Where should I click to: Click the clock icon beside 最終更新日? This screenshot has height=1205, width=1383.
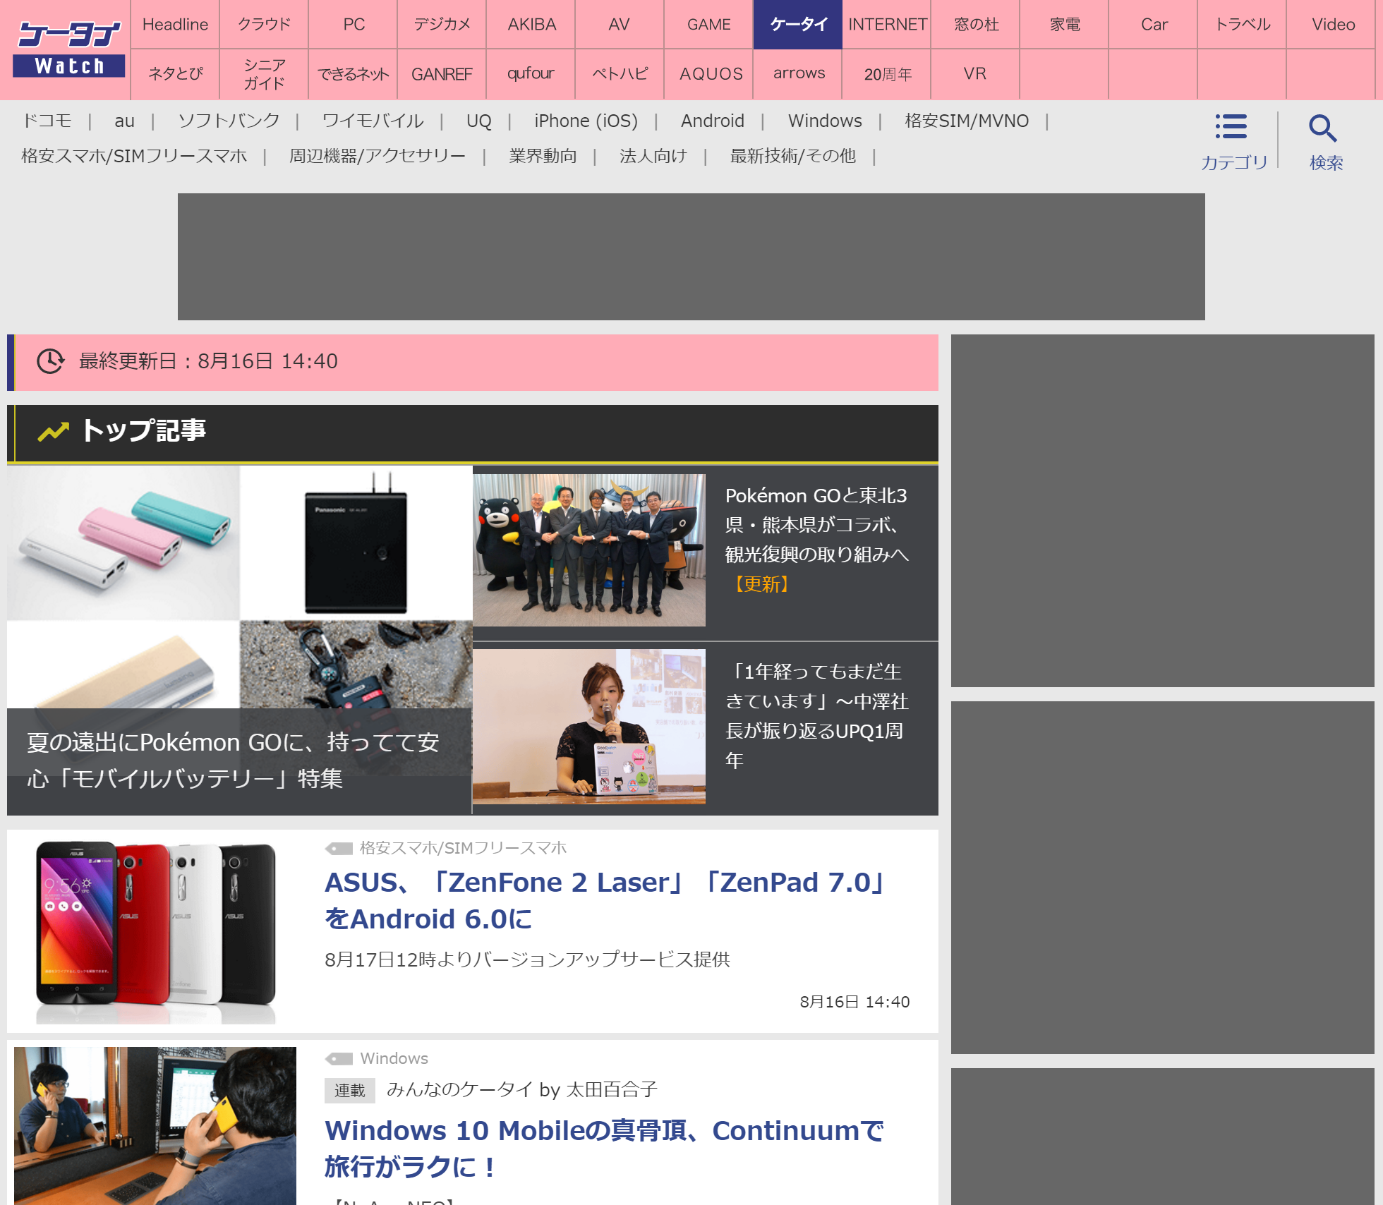[x=51, y=361]
